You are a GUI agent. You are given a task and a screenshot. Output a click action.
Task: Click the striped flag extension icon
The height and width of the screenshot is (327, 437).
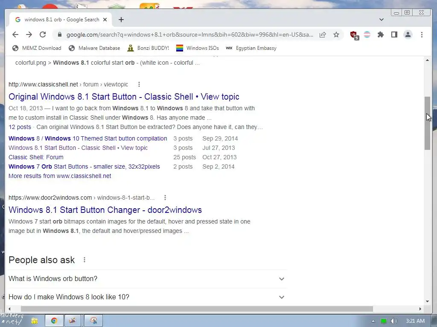(x=367, y=34)
